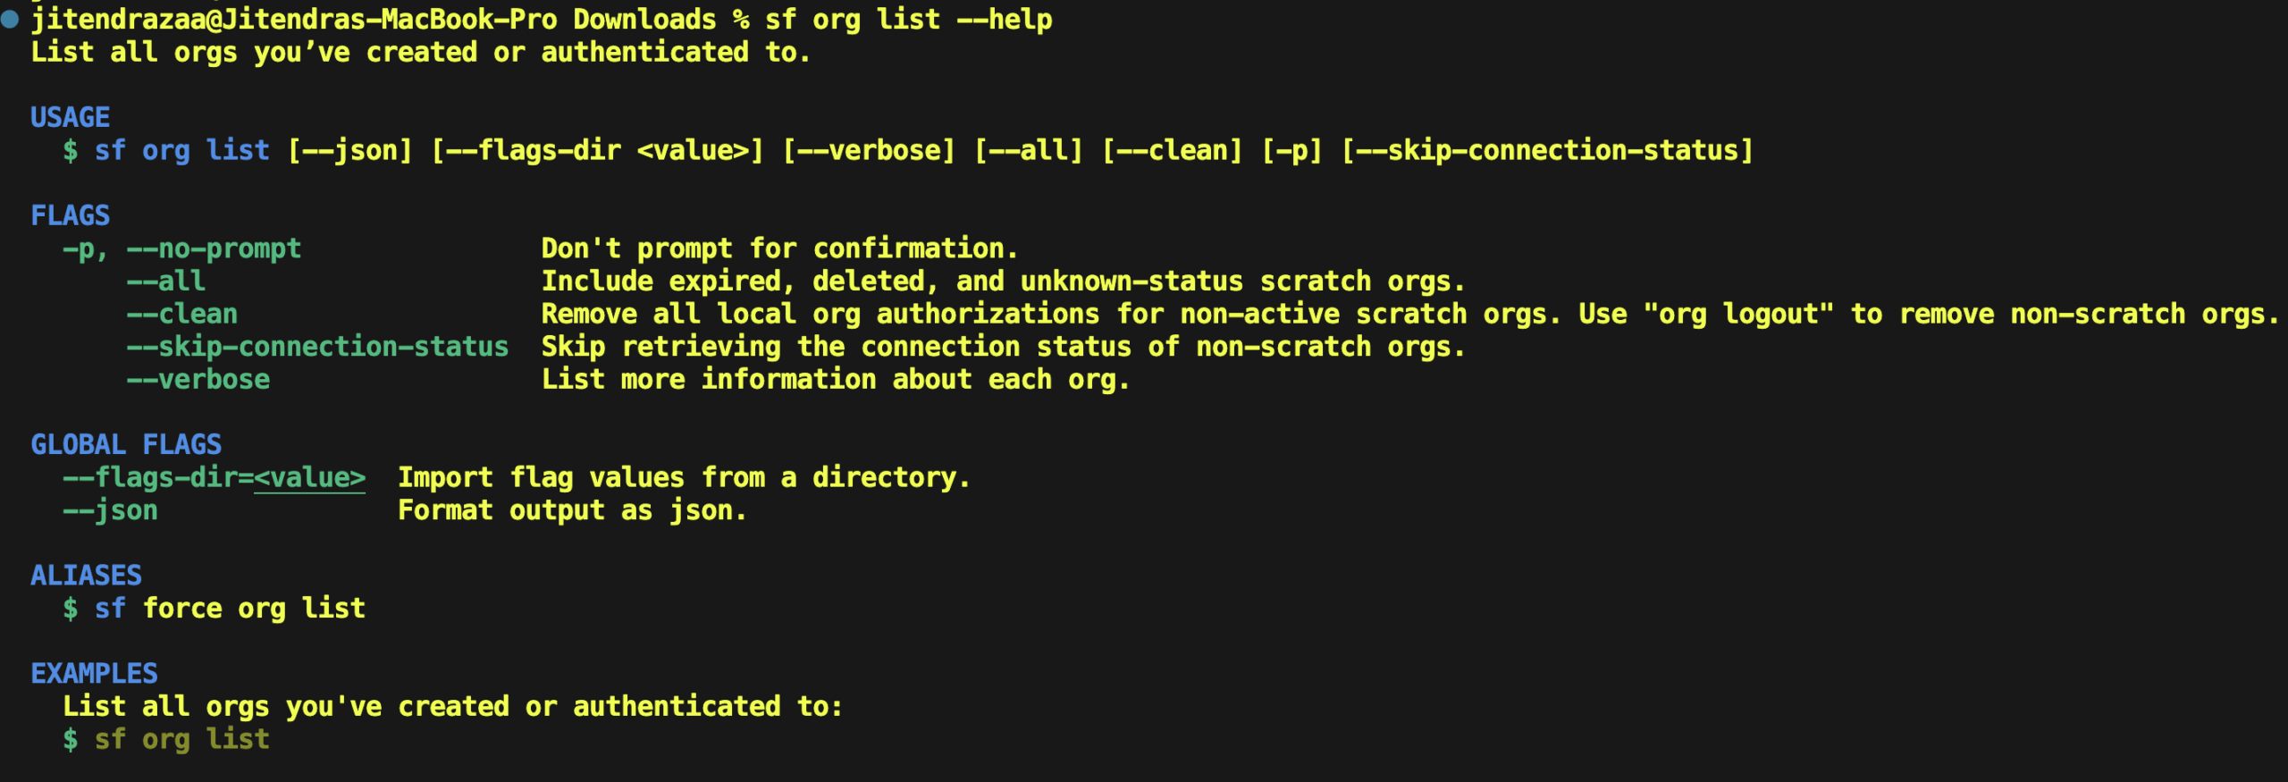Click the "sf org list" example command
The width and height of the screenshot is (2288, 782).
pos(182,739)
